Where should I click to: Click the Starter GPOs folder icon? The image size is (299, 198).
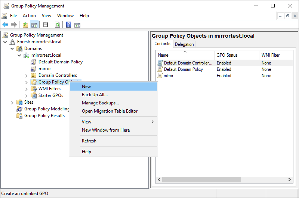pos(34,95)
